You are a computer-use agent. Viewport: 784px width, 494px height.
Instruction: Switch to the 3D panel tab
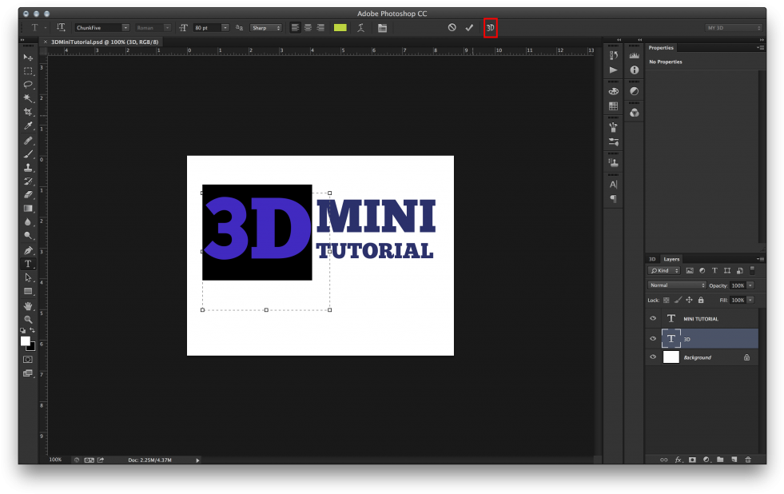pyautogui.click(x=651, y=259)
